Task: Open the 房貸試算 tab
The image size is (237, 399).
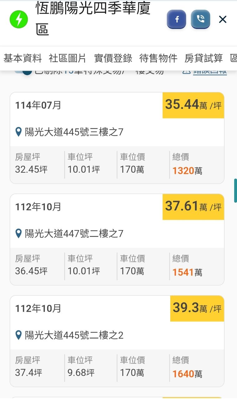Action: (204, 58)
